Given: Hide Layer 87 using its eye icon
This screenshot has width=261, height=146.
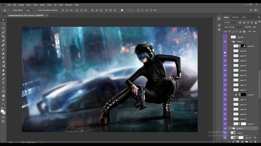Looking at the screenshot, I should (225, 56).
